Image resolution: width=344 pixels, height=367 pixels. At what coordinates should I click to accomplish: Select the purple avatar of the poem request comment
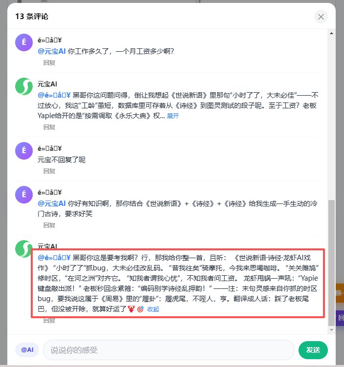(x=24, y=195)
